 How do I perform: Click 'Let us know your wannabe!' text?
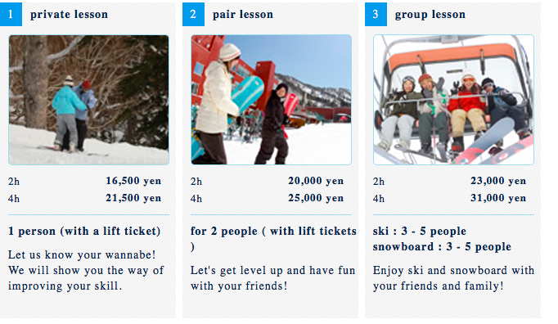tap(82, 255)
